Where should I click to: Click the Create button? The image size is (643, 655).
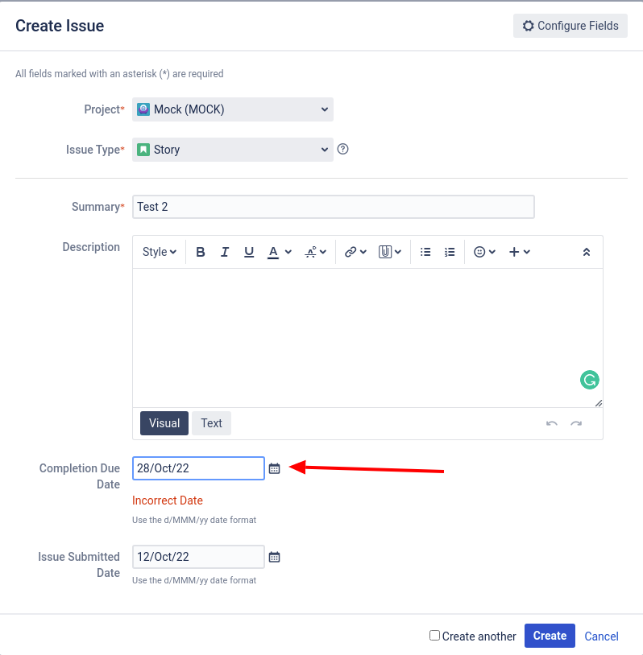[550, 636]
